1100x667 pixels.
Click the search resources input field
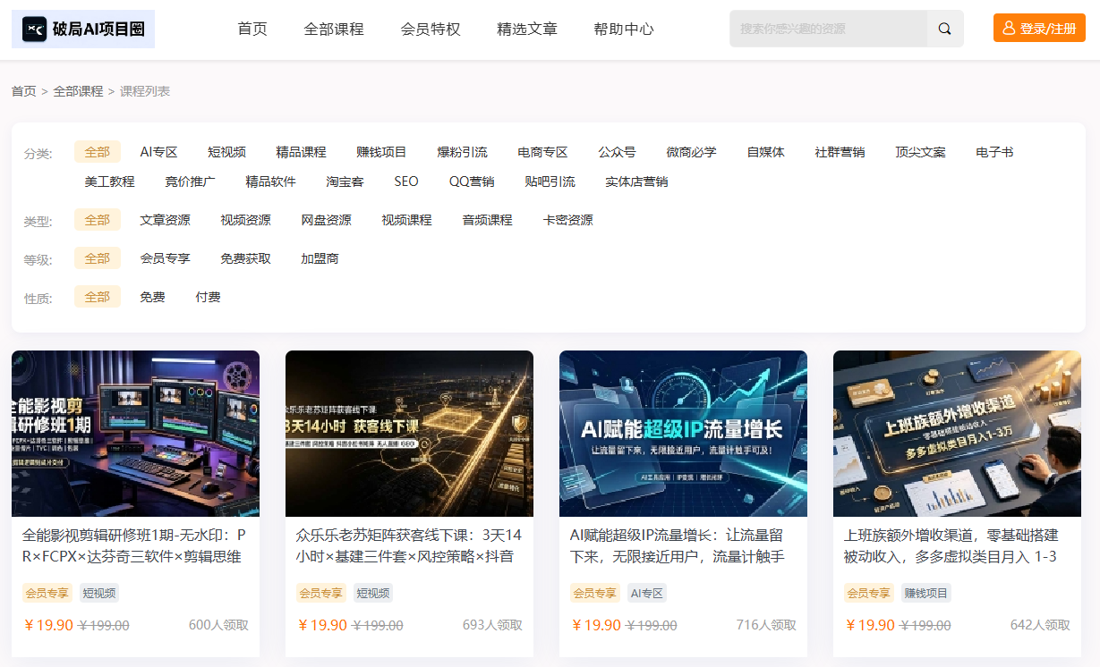tap(828, 29)
